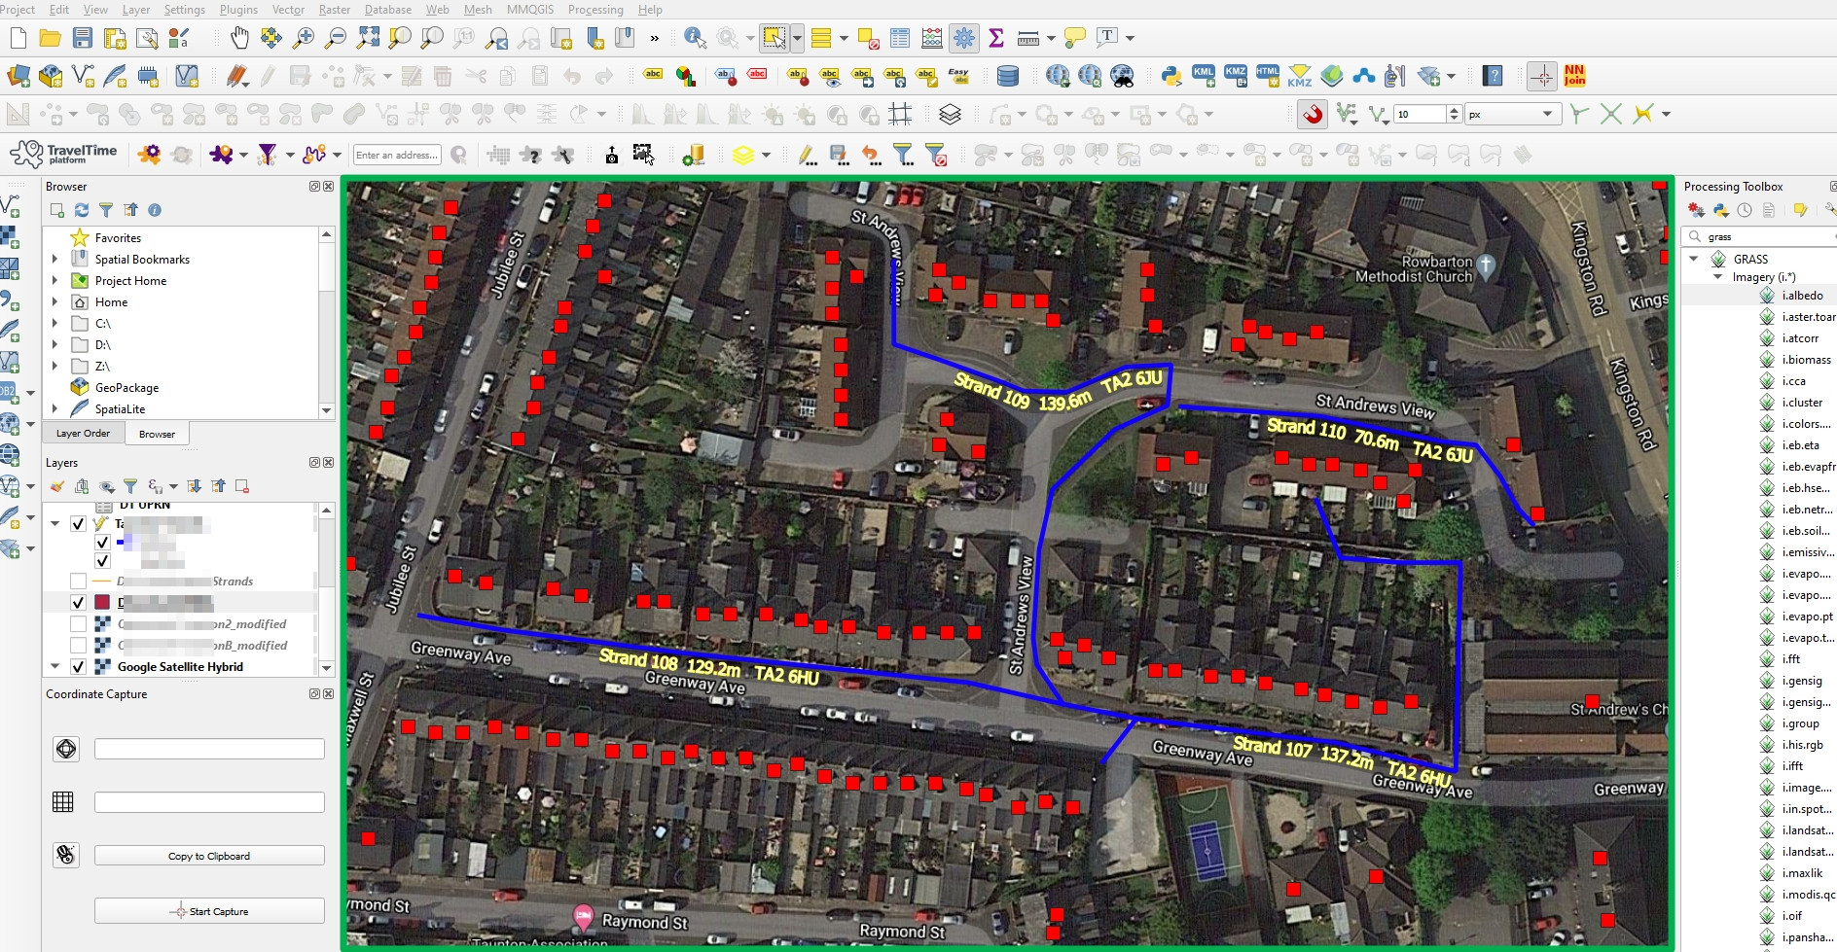1837x952 pixels.
Task: Toggle visibility of Google Satellite Hybrid layer
Action: [x=79, y=667]
